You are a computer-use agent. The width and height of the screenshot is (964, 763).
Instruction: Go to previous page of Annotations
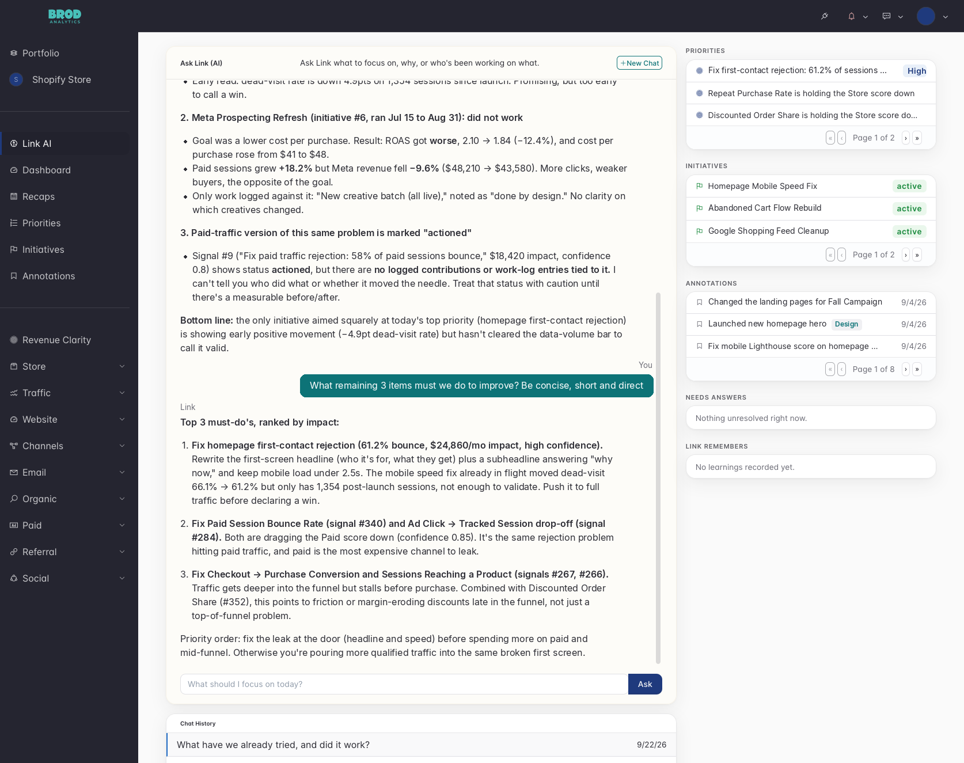click(x=842, y=369)
